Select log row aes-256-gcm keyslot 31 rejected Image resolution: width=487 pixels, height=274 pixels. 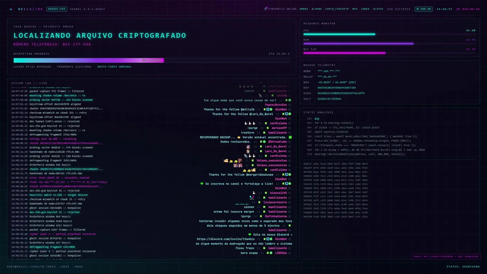(45, 212)
